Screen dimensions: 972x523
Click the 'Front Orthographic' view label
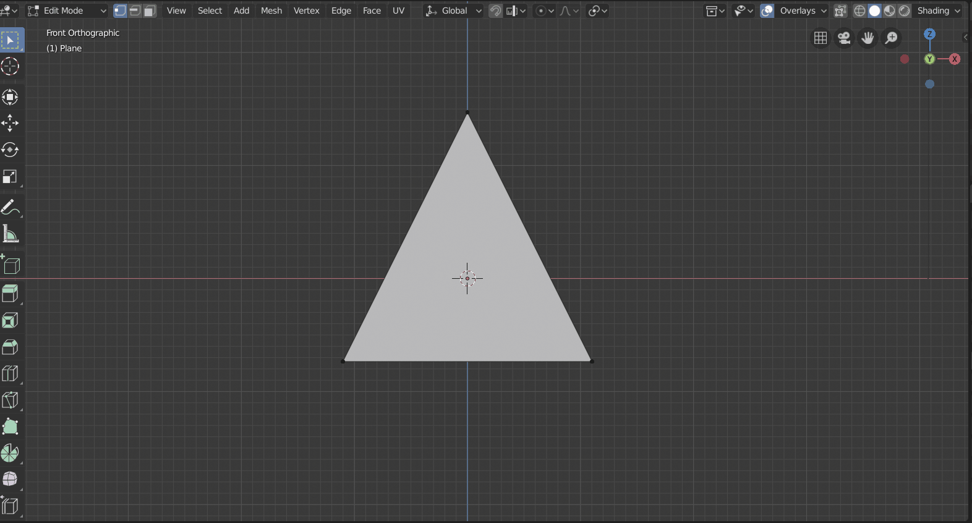83,33
